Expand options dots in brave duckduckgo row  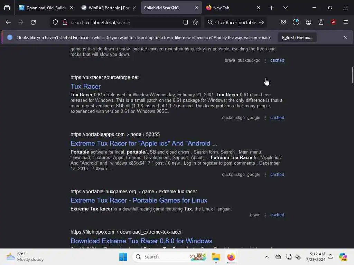265,60
